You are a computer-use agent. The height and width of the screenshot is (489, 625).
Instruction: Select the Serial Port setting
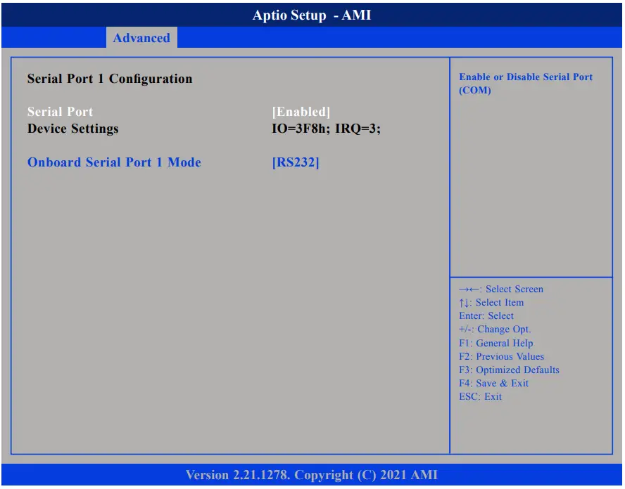59,111
